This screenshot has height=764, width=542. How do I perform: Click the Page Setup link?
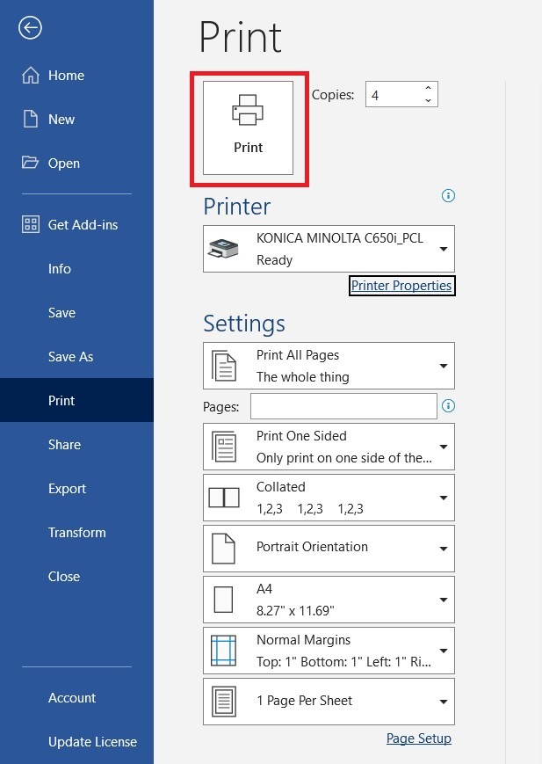pos(418,739)
